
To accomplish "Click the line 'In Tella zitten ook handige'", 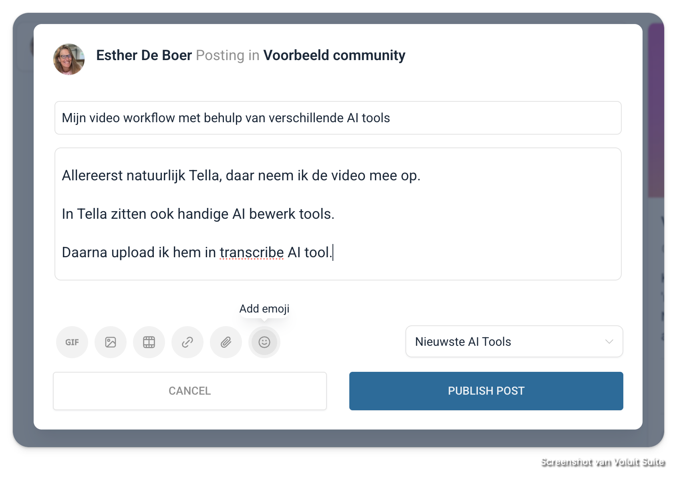I will tap(198, 214).
